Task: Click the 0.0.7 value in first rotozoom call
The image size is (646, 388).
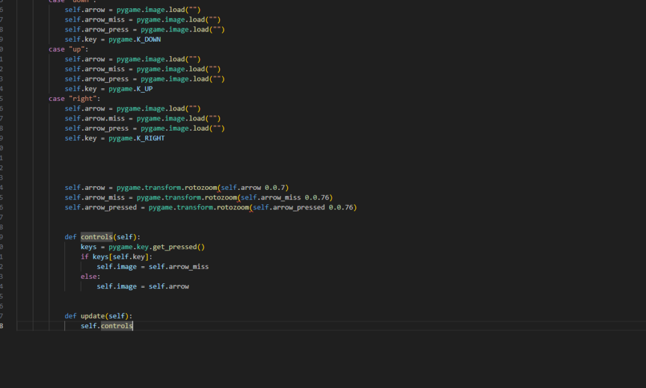Action: 276,187
